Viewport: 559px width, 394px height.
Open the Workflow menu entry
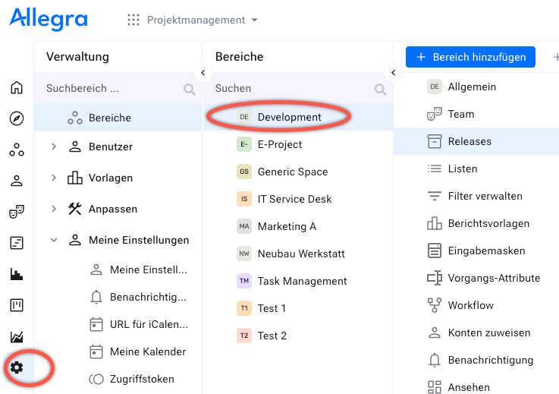[x=470, y=305]
